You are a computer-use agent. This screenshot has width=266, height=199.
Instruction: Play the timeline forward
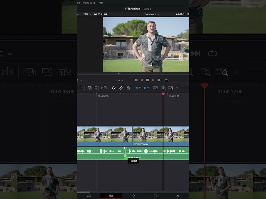click(153, 80)
